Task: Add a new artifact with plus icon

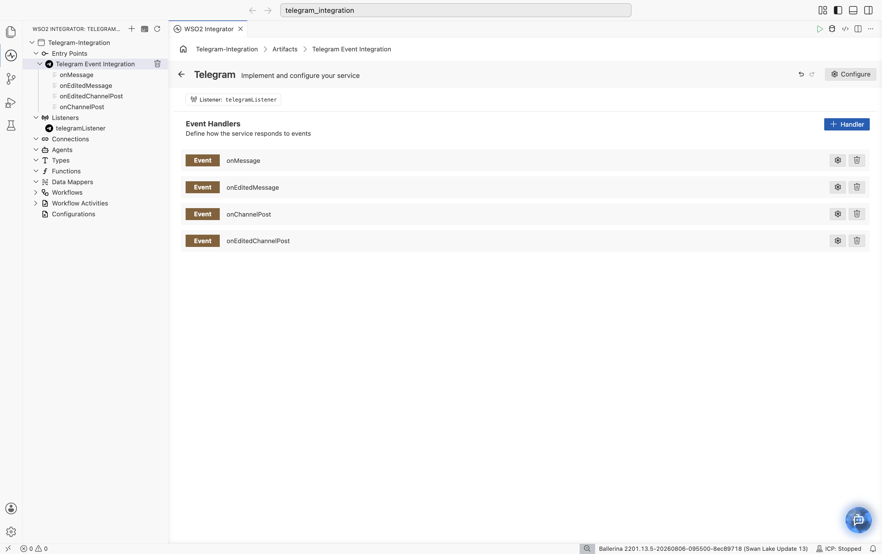Action: (132, 29)
